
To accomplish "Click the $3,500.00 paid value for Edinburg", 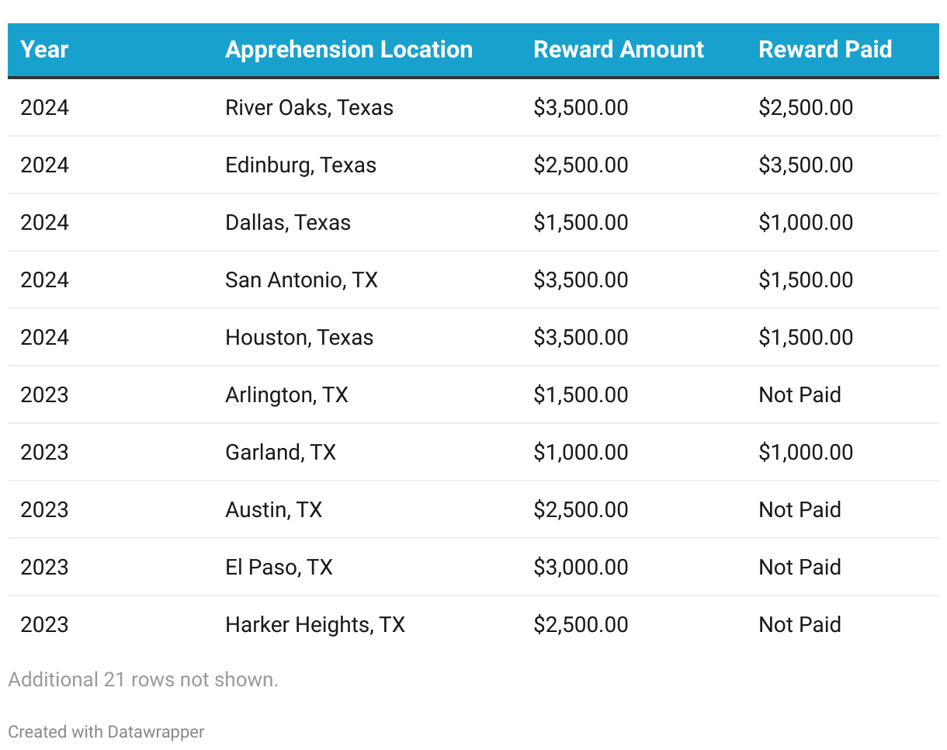I will [x=806, y=165].
